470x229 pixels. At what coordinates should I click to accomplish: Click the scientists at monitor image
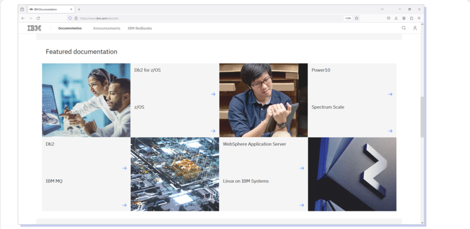[x=86, y=100]
